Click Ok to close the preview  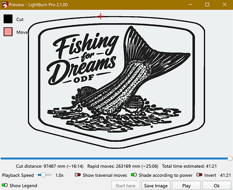pos(217,185)
